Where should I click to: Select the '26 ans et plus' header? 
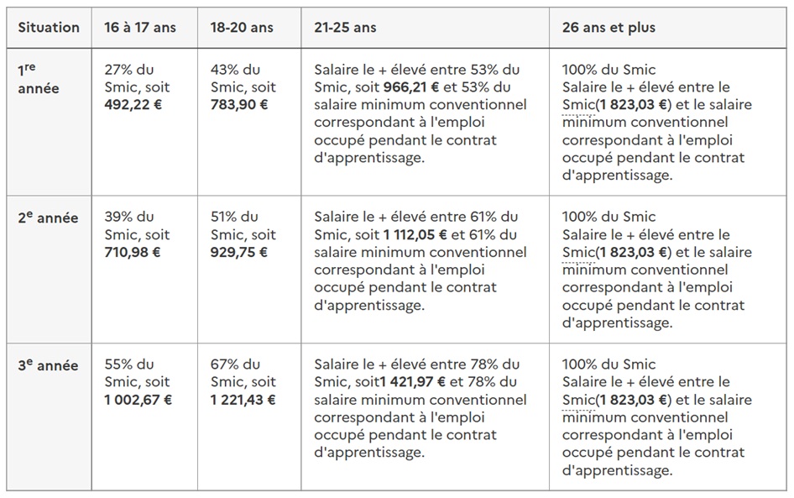609,28
